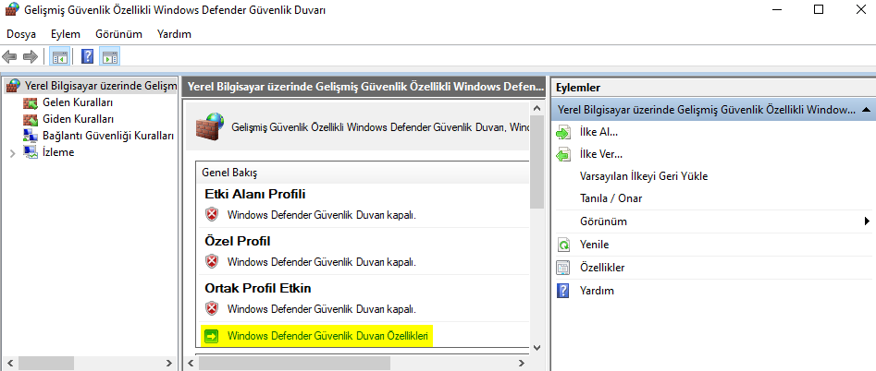Click the Yardım icon in Eylemler
The height and width of the screenshot is (371, 876).
pyautogui.click(x=563, y=291)
